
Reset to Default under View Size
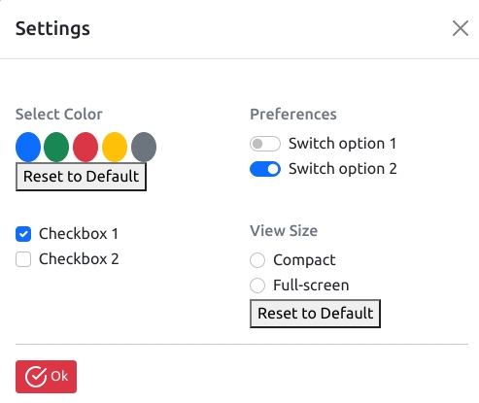[315, 314]
